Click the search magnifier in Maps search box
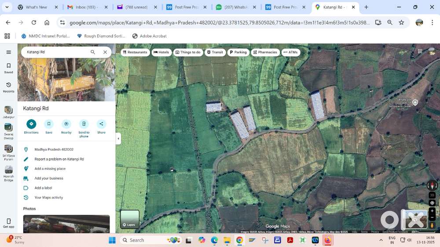Image resolution: width=440 pixels, height=247 pixels. tap(93, 52)
